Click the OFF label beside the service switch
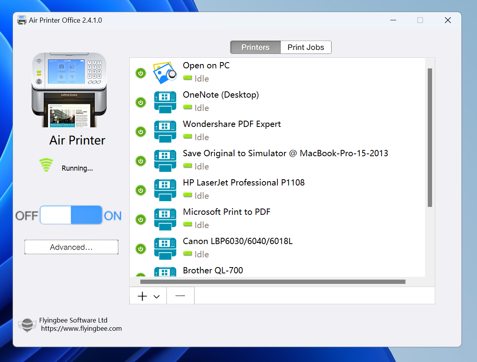The width and height of the screenshot is (477, 362). coord(27,216)
